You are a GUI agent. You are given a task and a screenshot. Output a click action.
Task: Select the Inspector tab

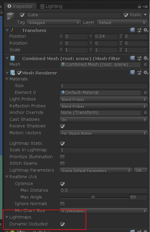20,6
